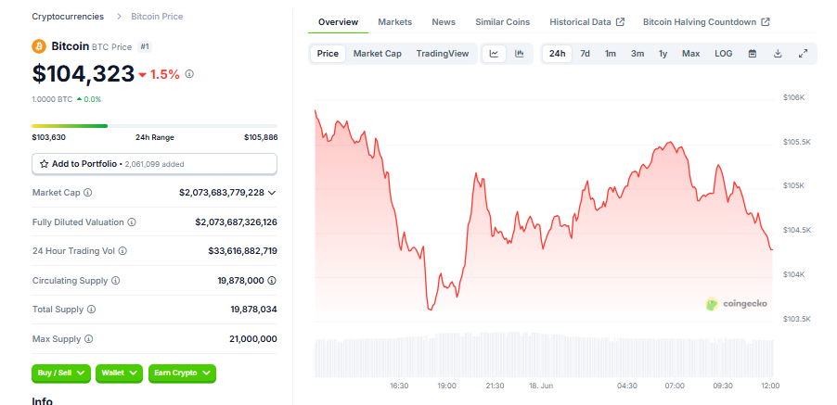Switch to the Similar Coins tab

(x=502, y=22)
